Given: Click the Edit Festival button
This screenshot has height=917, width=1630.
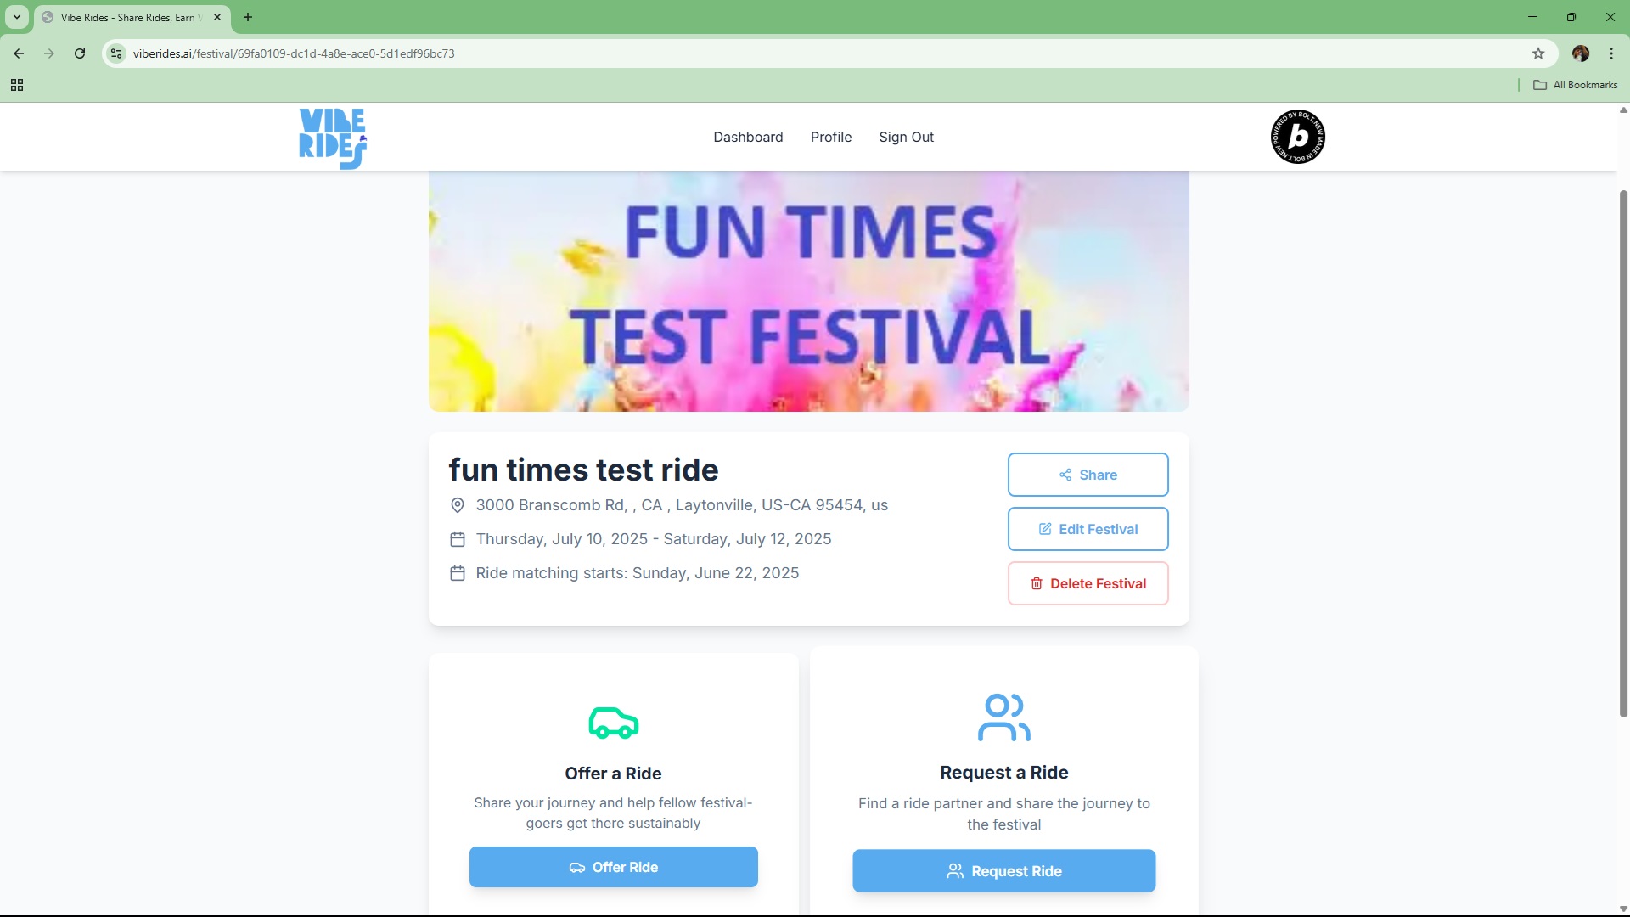Looking at the screenshot, I should pos(1088,529).
